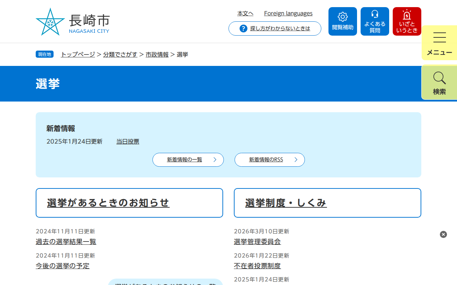Open the 当日投票 news link
Screen dimensions: 457x285
(x=128, y=142)
